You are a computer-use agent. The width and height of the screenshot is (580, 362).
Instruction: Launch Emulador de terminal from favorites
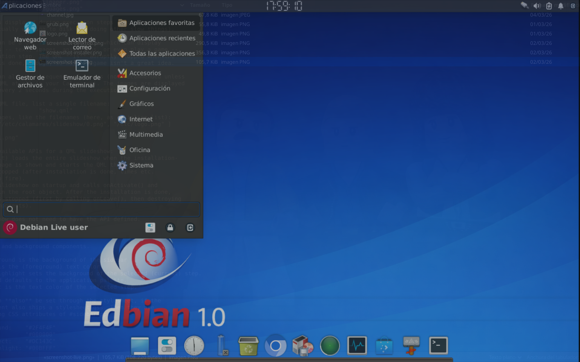coord(82,74)
